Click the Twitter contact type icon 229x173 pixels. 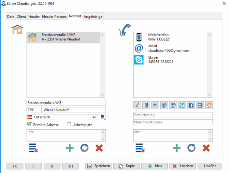coord(200,105)
